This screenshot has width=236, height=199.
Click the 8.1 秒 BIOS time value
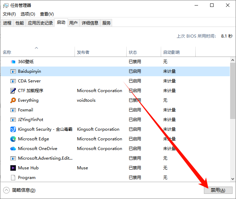(227, 36)
